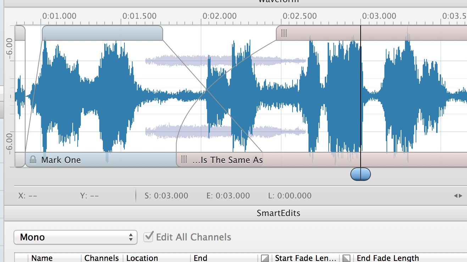This screenshot has height=262, width=467.
Task: Click the grip handle beside Is The Same As
Action: (x=184, y=160)
